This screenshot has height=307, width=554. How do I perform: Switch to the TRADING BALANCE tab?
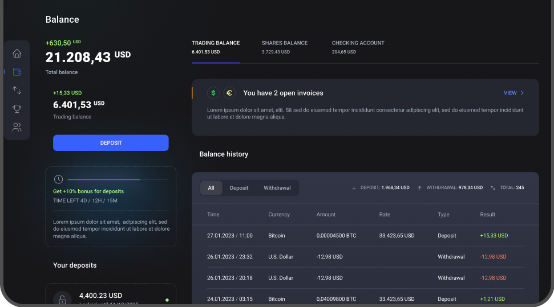point(216,47)
